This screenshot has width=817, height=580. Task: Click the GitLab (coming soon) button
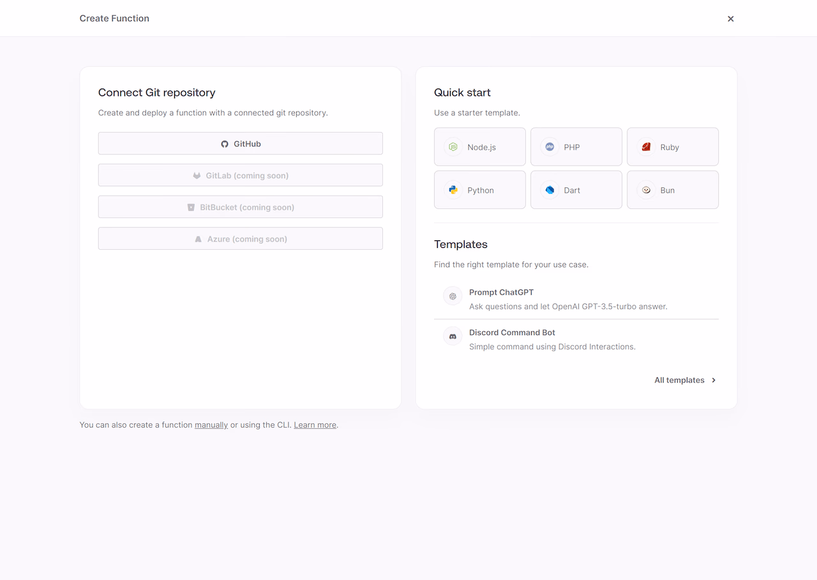point(241,175)
